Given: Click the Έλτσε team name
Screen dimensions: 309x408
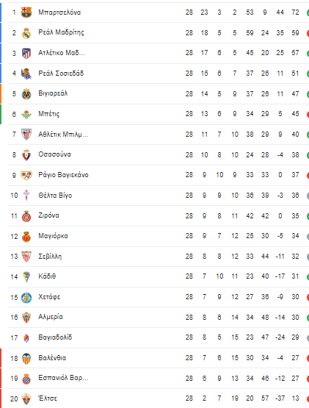Looking at the screenshot, I should 48,398.
